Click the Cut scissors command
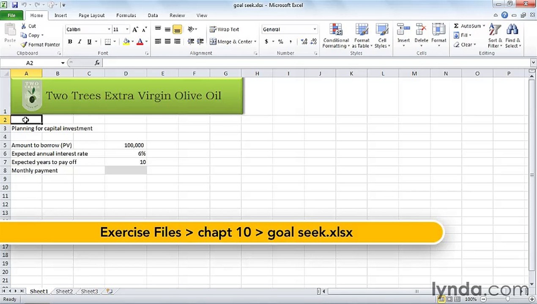Image resolution: width=537 pixels, height=304 pixels. (28, 26)
